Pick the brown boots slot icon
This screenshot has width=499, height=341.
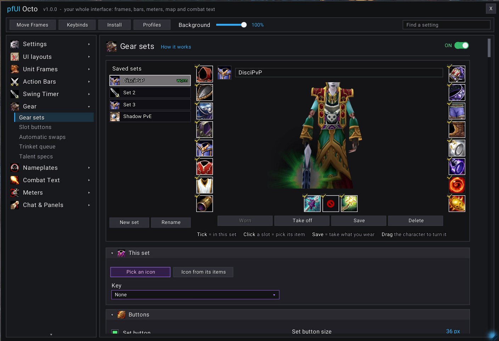click(457, 129)
